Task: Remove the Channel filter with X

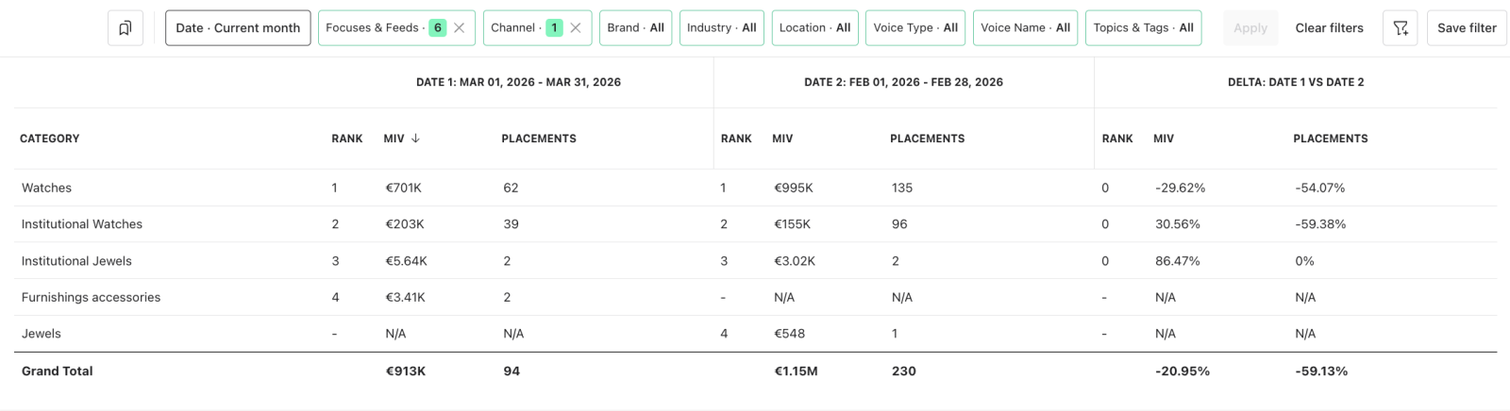Action: [576, 28]
